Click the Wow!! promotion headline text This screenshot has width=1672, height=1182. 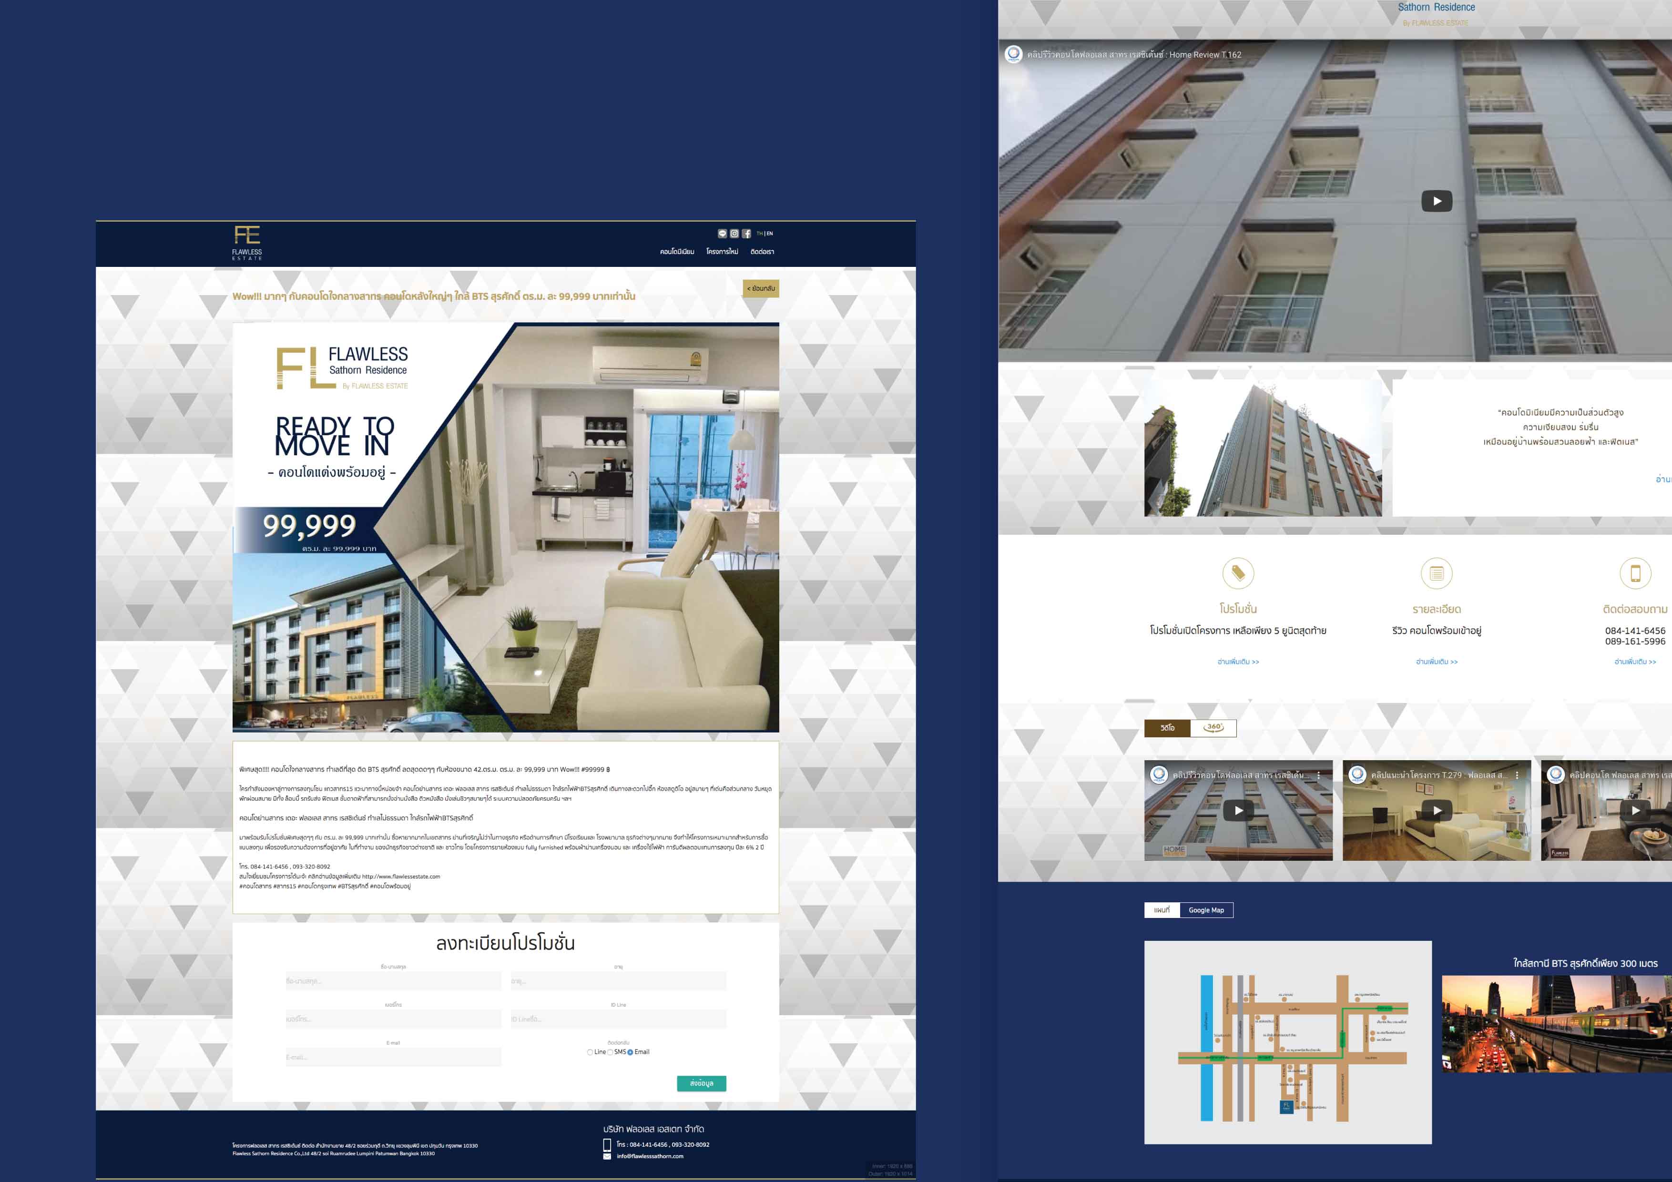pyautogui.click(x=433, y=296)
